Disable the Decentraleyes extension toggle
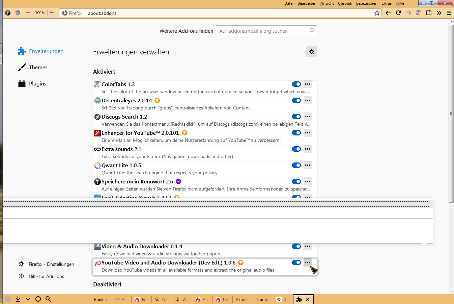The height and width of the screenshot is (304, 454). (x=296, y=100)
